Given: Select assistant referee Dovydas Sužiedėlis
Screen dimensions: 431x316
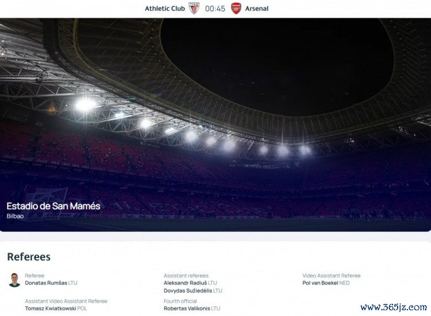Looking at the screenshot, I should point(188,291).
